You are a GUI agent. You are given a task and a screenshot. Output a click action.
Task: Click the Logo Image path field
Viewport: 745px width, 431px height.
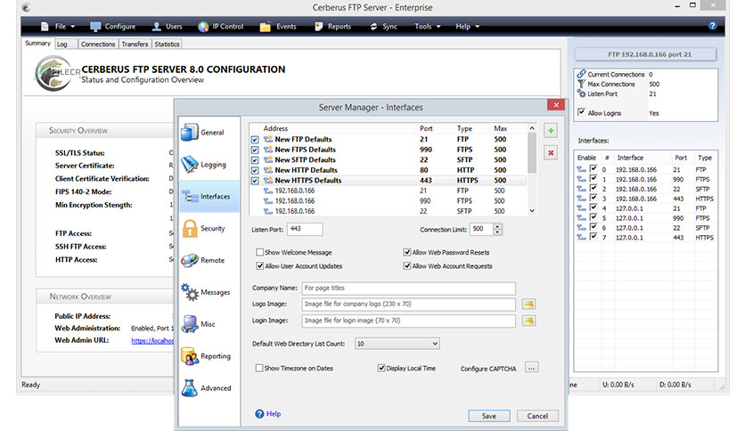pyautogui.click(x=409, y=304)
